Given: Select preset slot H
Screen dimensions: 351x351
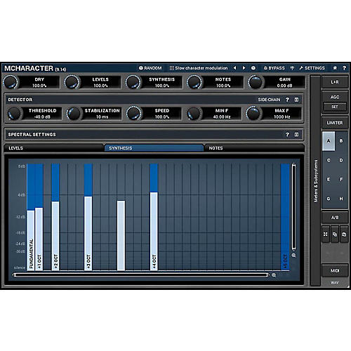Looking at the screenshot, I should point(341,199).
